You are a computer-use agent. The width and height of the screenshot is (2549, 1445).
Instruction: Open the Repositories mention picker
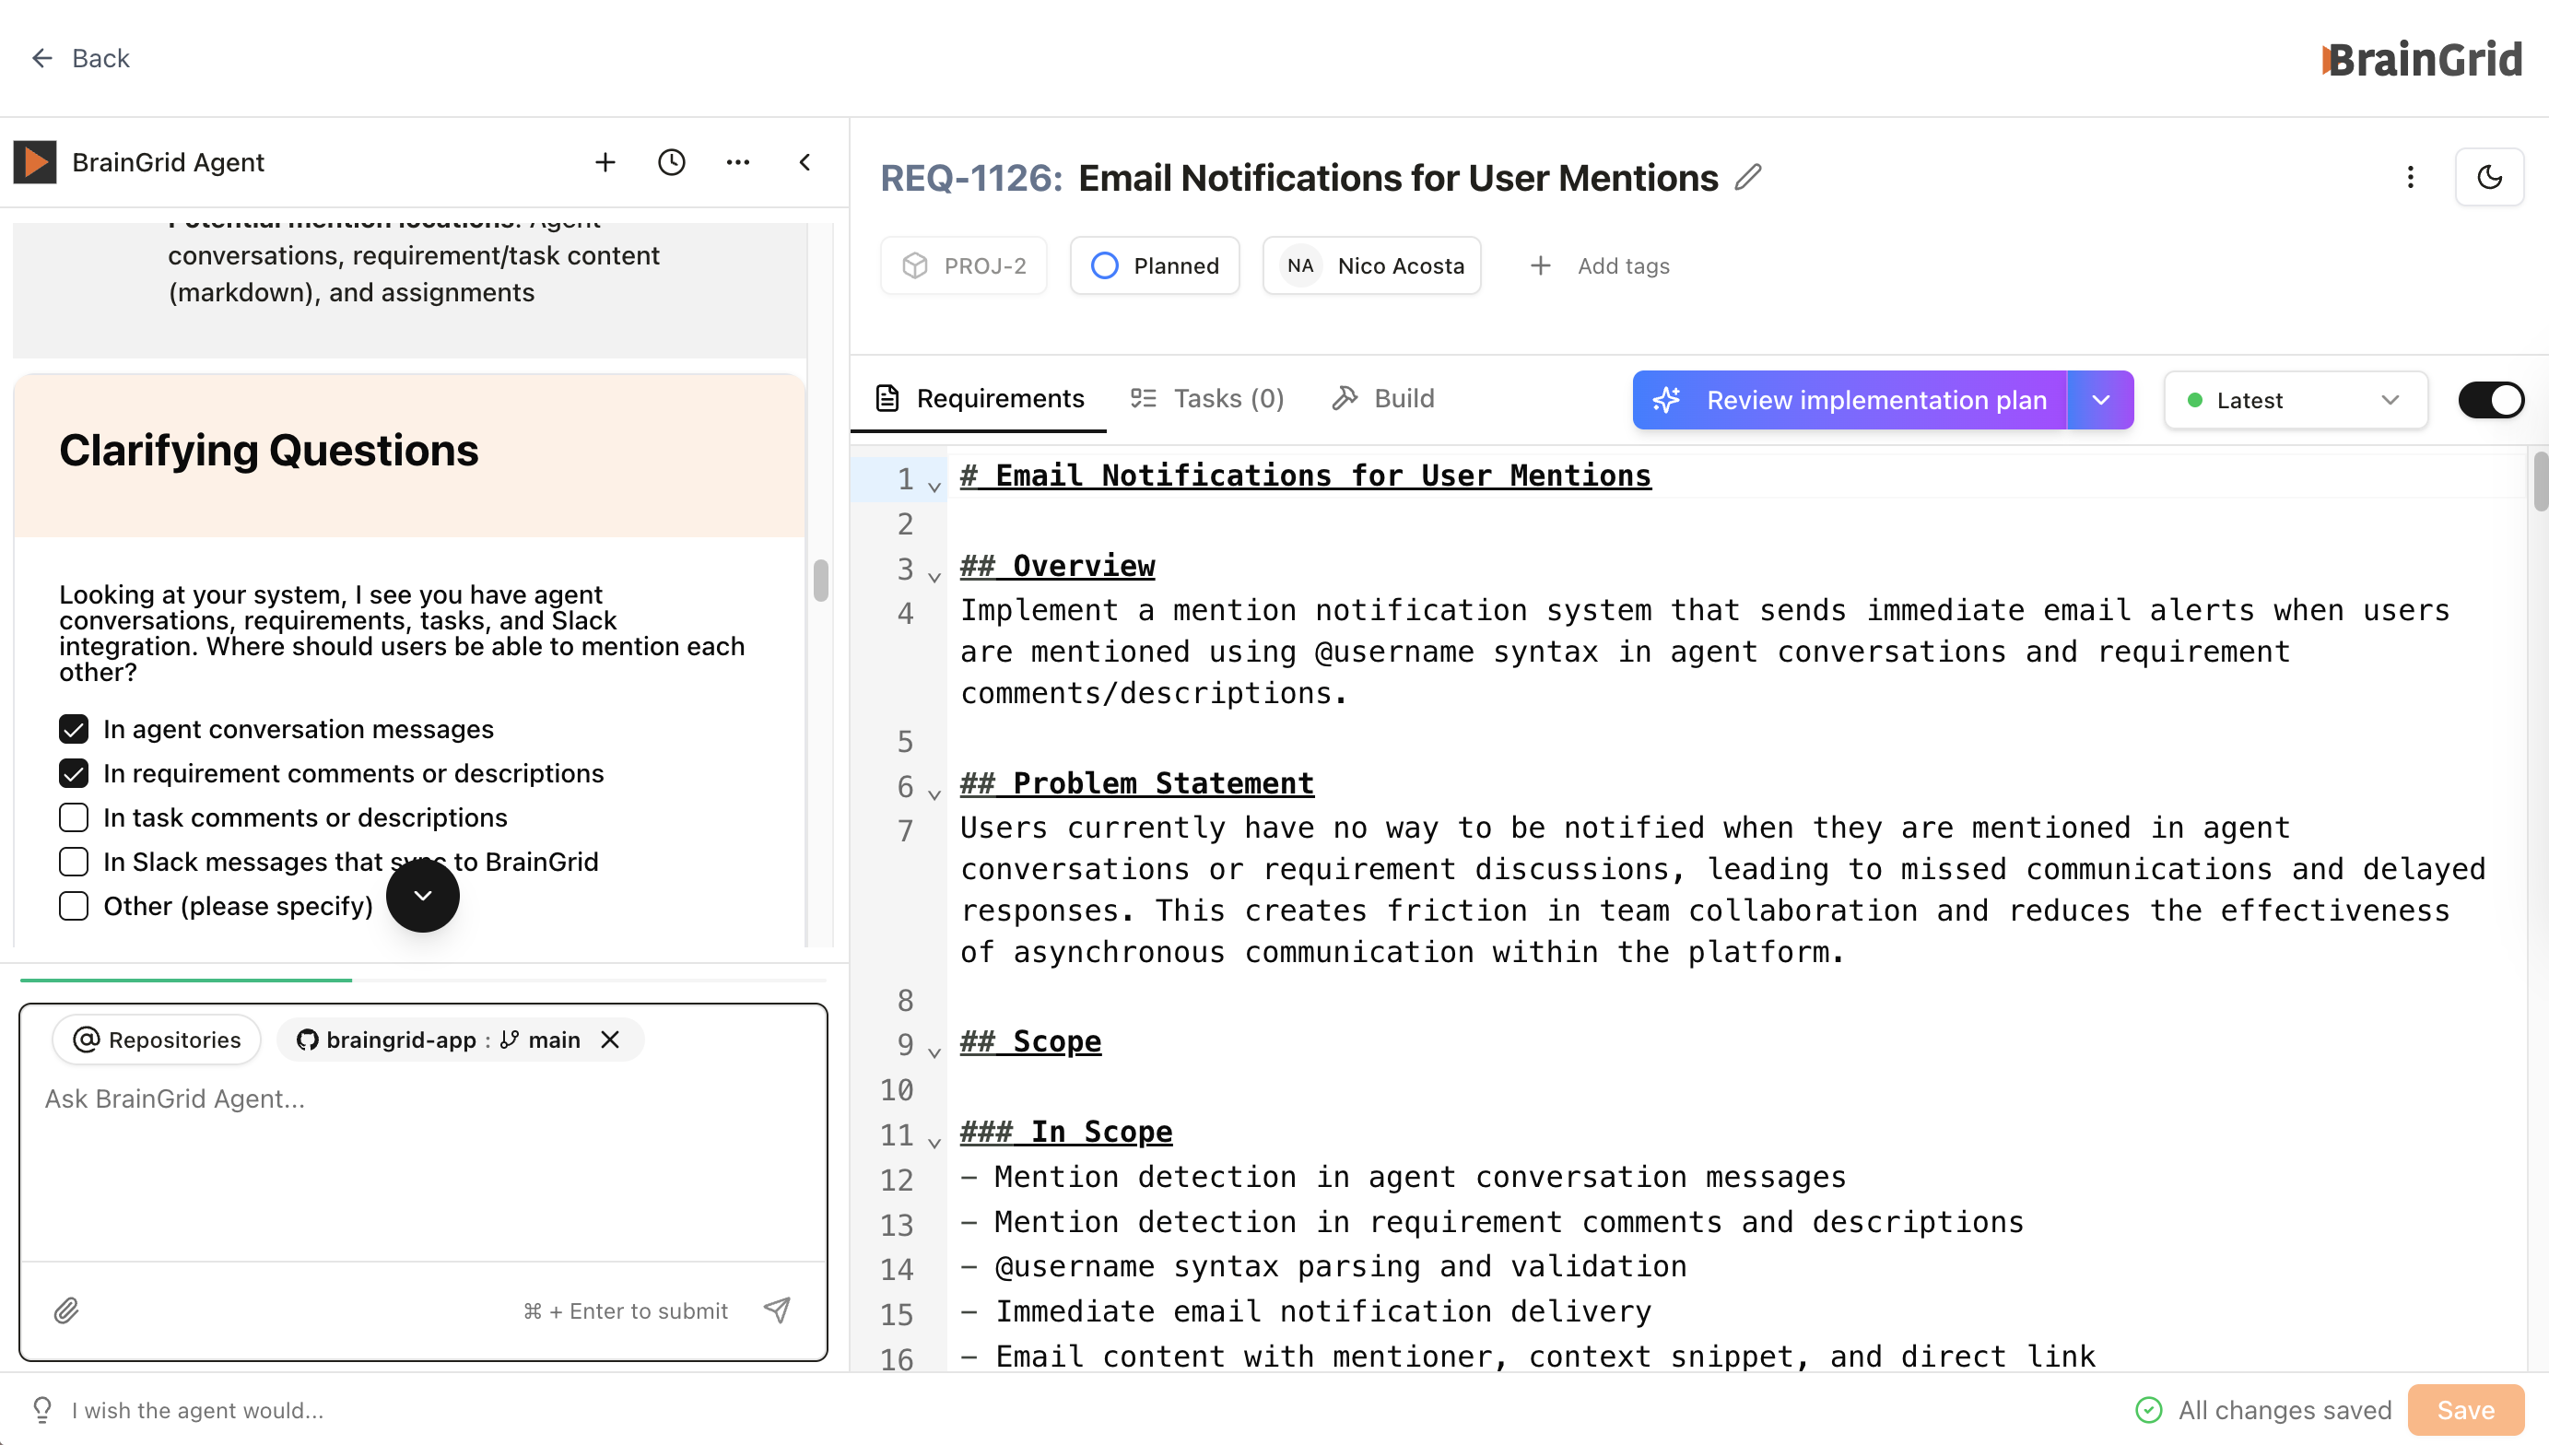point(156,1040)
